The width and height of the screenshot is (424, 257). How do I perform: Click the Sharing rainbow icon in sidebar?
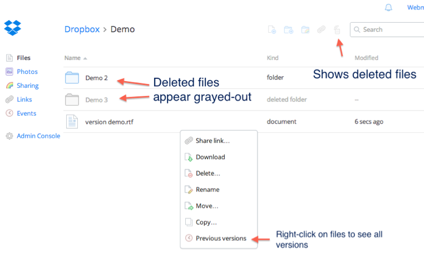pyautogui.click(x=9, y=86)
